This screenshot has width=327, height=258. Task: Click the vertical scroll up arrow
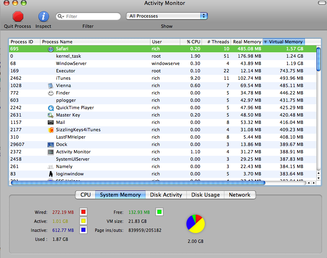click(318, 173)
